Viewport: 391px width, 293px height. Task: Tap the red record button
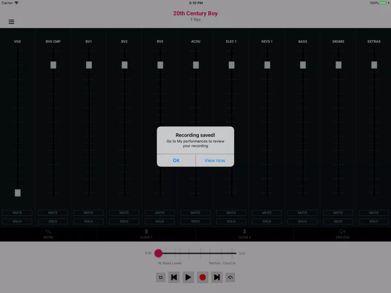202,277
